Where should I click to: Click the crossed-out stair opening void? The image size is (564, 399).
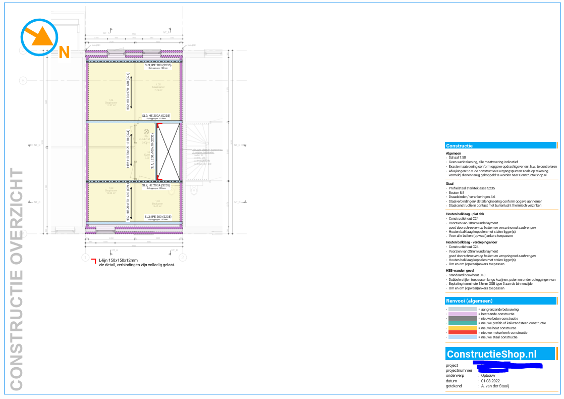click(x=168, y=151)
